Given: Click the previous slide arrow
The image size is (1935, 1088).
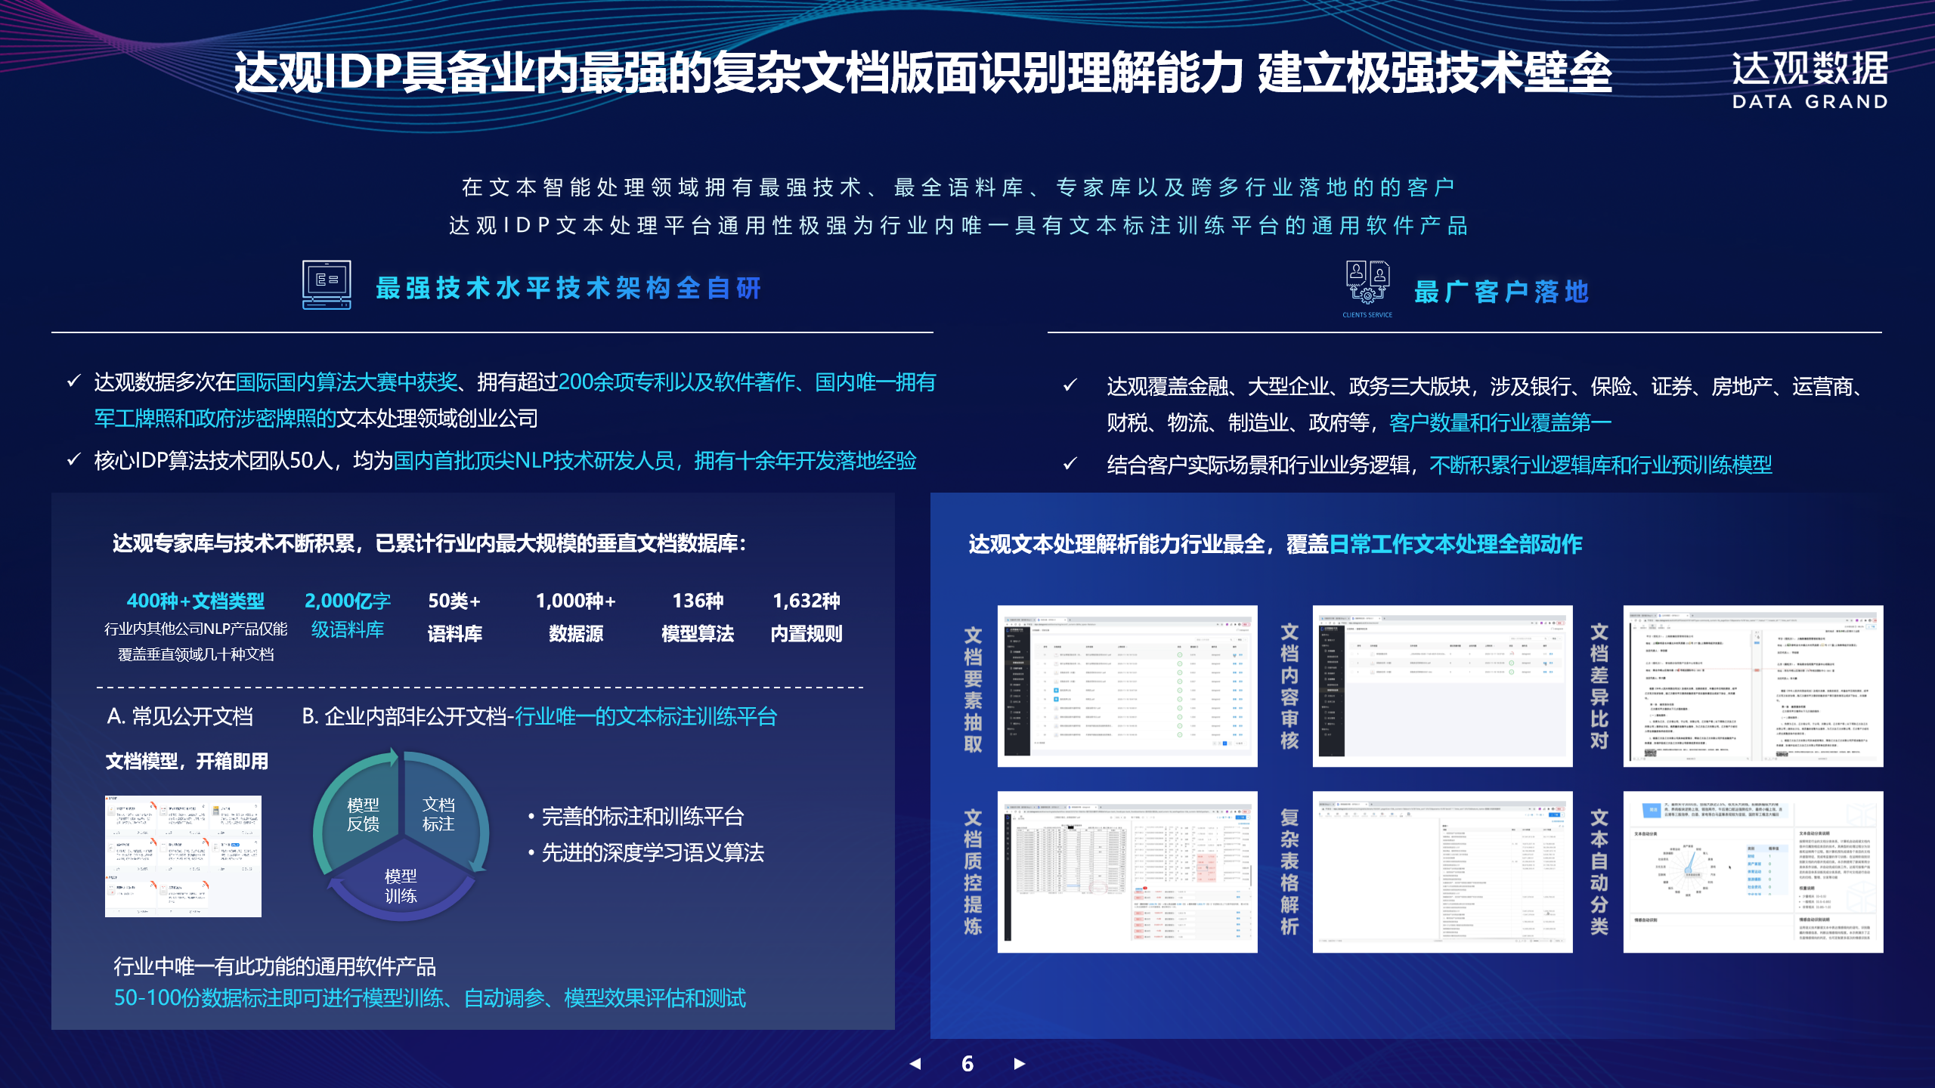Looking at the screenshot, I should point(915,1064).
